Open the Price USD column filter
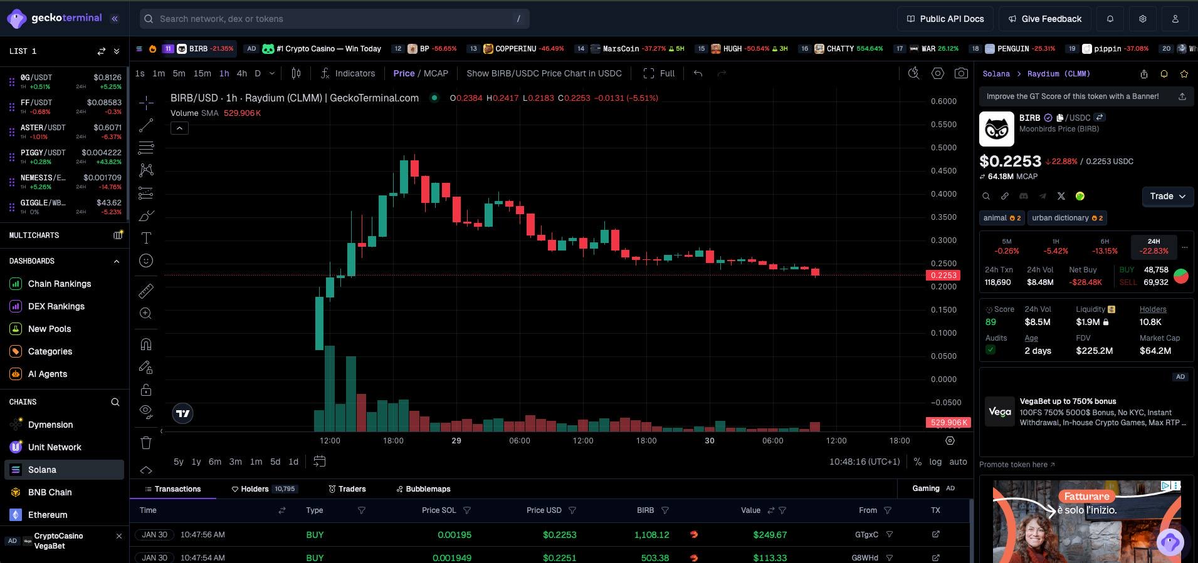This screenshot has height=563, width=1198. 572,510
